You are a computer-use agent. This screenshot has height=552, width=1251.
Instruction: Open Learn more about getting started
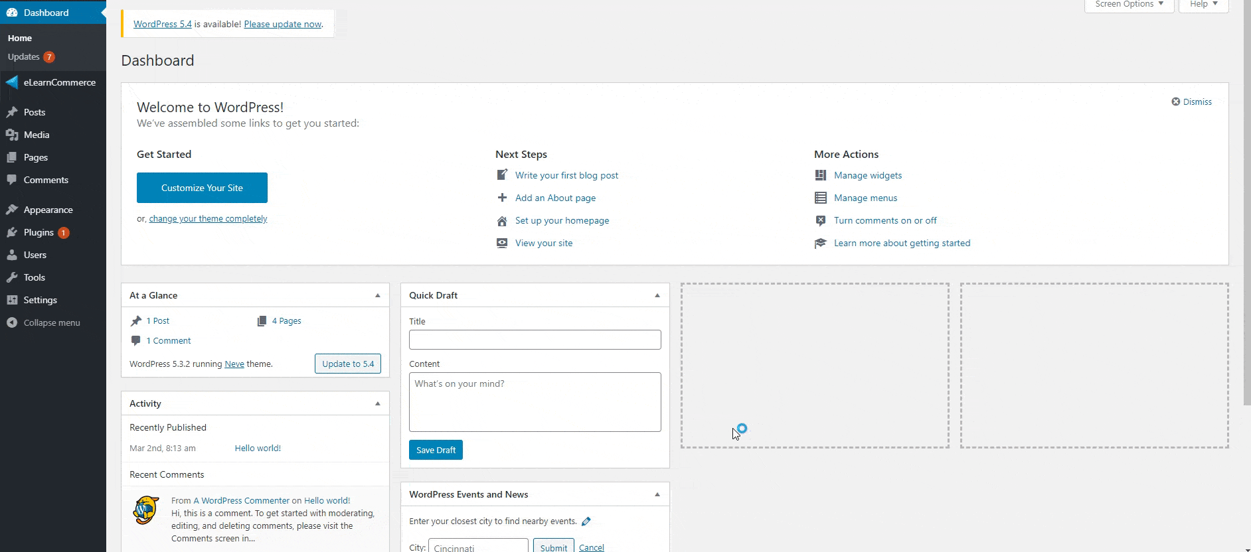click(902, 243)
